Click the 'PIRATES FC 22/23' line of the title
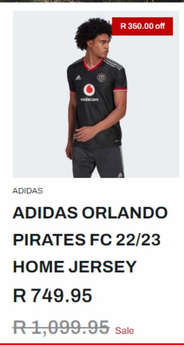The width and height of the screenshot is (184, 345). (87, 240)
